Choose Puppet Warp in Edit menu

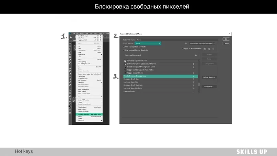(x=89, y=76)
